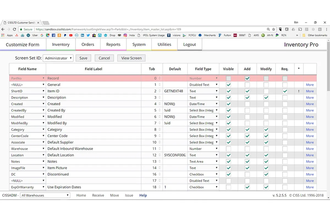
Task: Expand the All Warehouses dropdown
Action: tap(45, 195)
